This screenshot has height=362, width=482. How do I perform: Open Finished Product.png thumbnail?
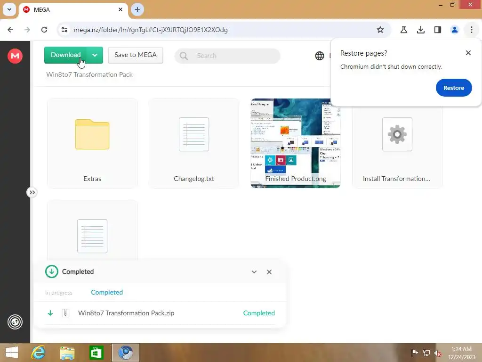tap(296, 143)
